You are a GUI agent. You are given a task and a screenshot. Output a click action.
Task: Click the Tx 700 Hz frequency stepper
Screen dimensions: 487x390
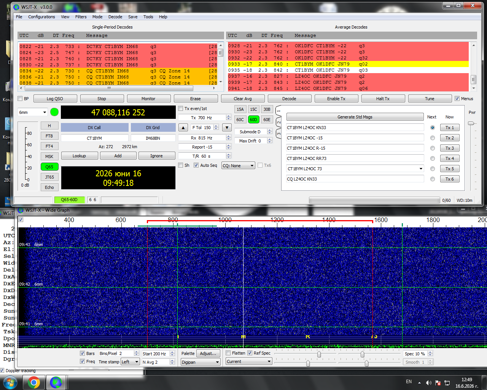[229, 118]
